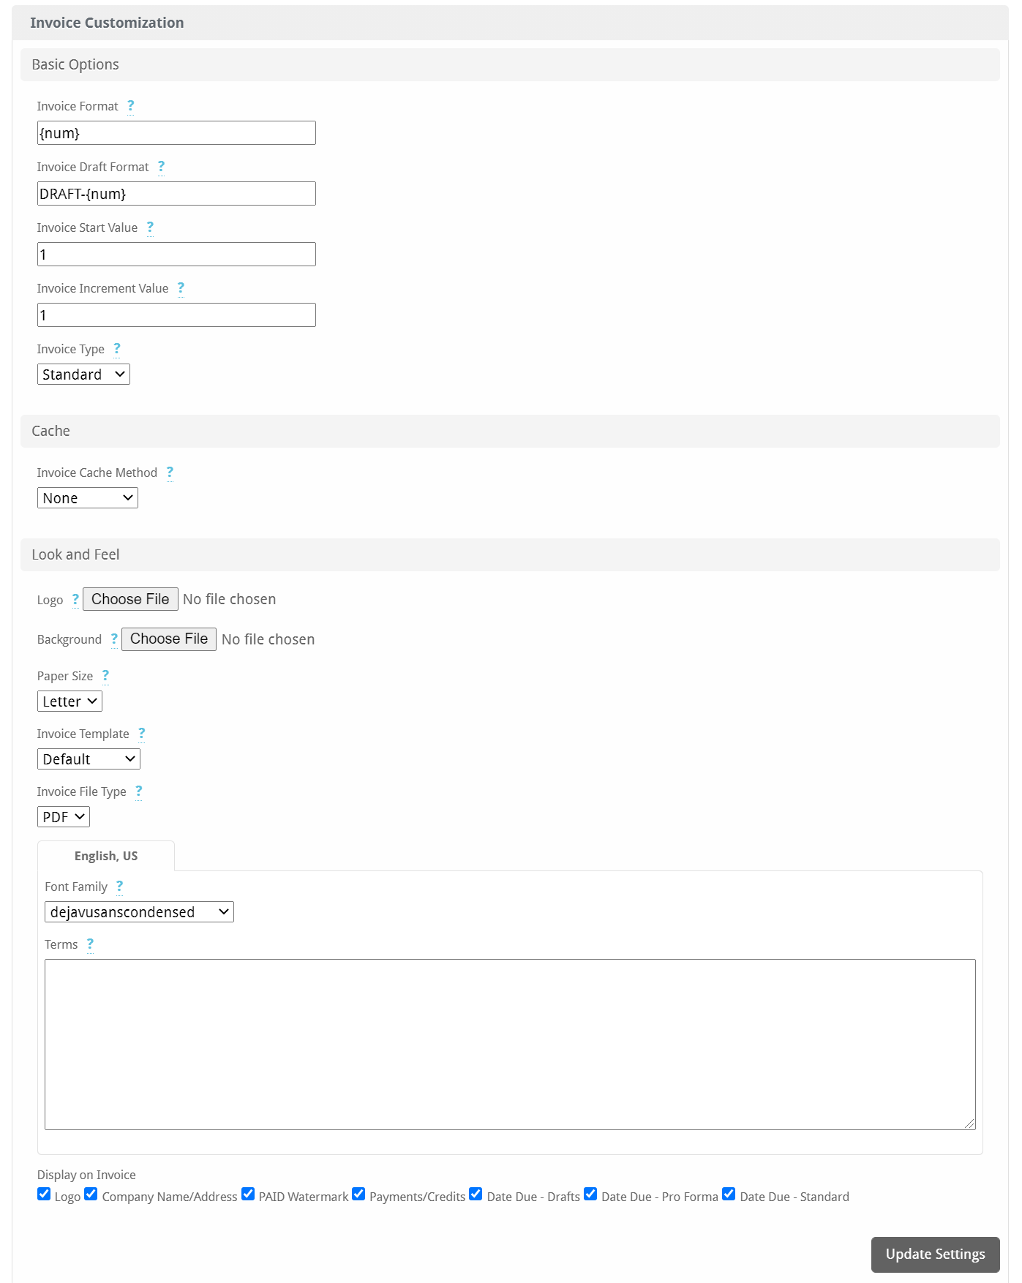Screen dimensions: 1022x1283
Task: Click inside the Invoice Draft Format field
Action: [x=176, y=194]
